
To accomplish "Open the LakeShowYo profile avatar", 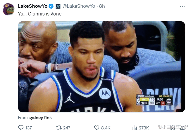I will pos(9,9).
